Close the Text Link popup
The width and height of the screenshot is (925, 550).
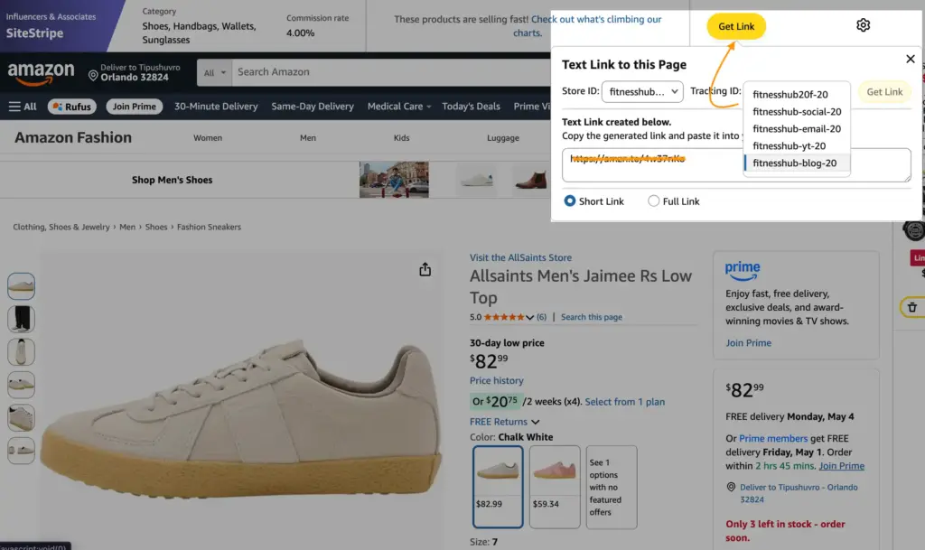click(910, 58)
